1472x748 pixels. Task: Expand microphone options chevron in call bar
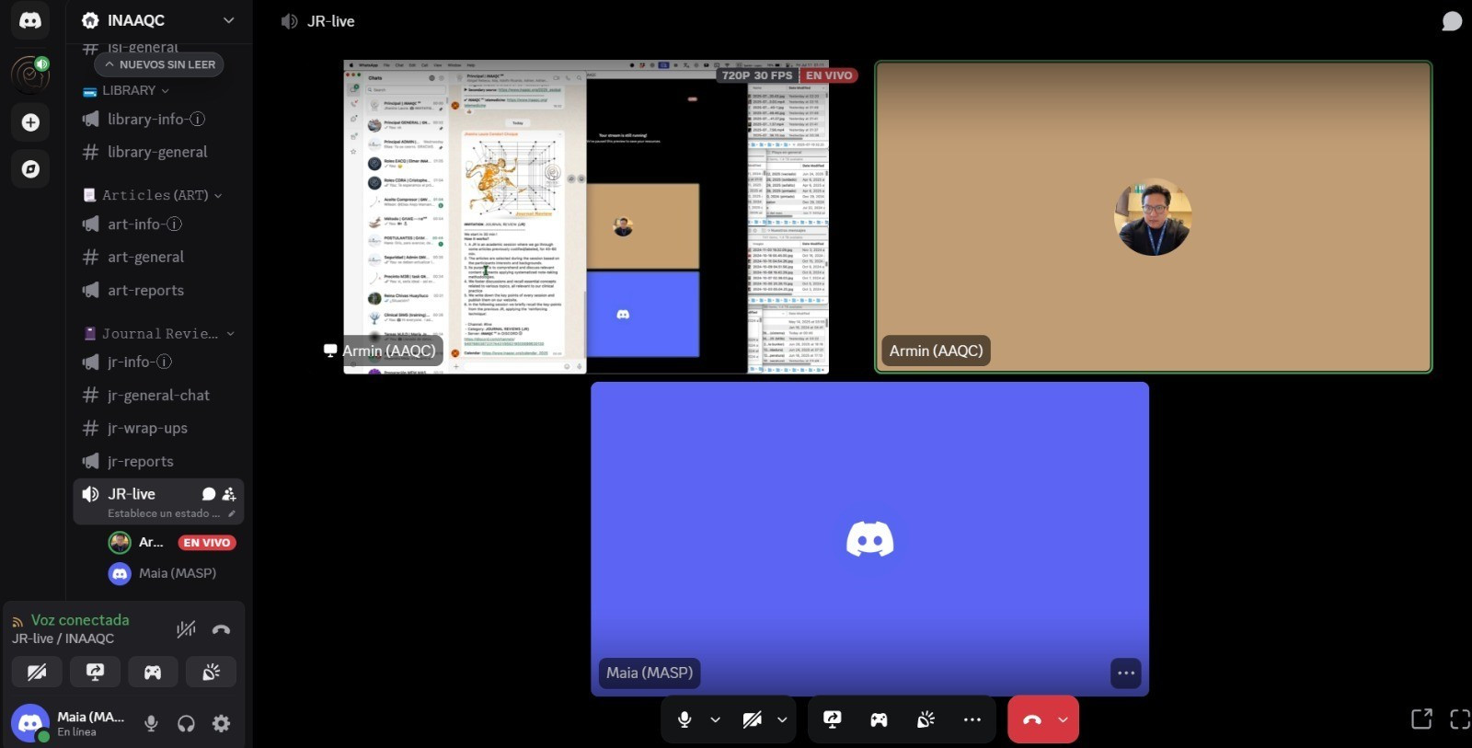pyautogui.click(x=715, y=719)
